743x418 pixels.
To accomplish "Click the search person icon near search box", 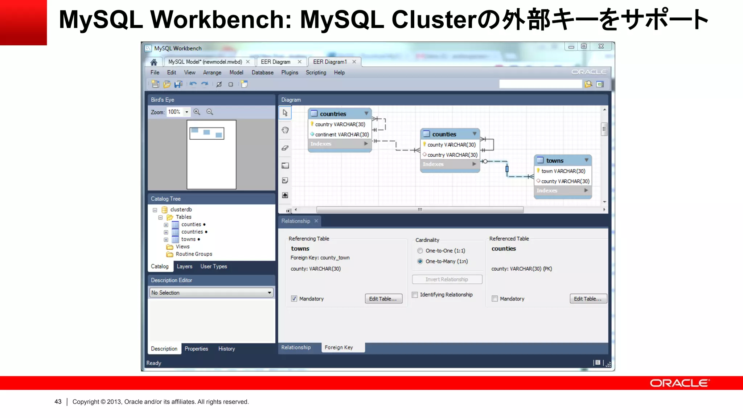I will click(x=588, y=84).
